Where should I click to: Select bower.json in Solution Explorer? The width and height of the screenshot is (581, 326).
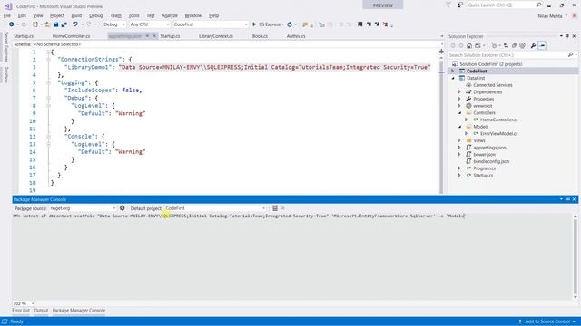484,155
